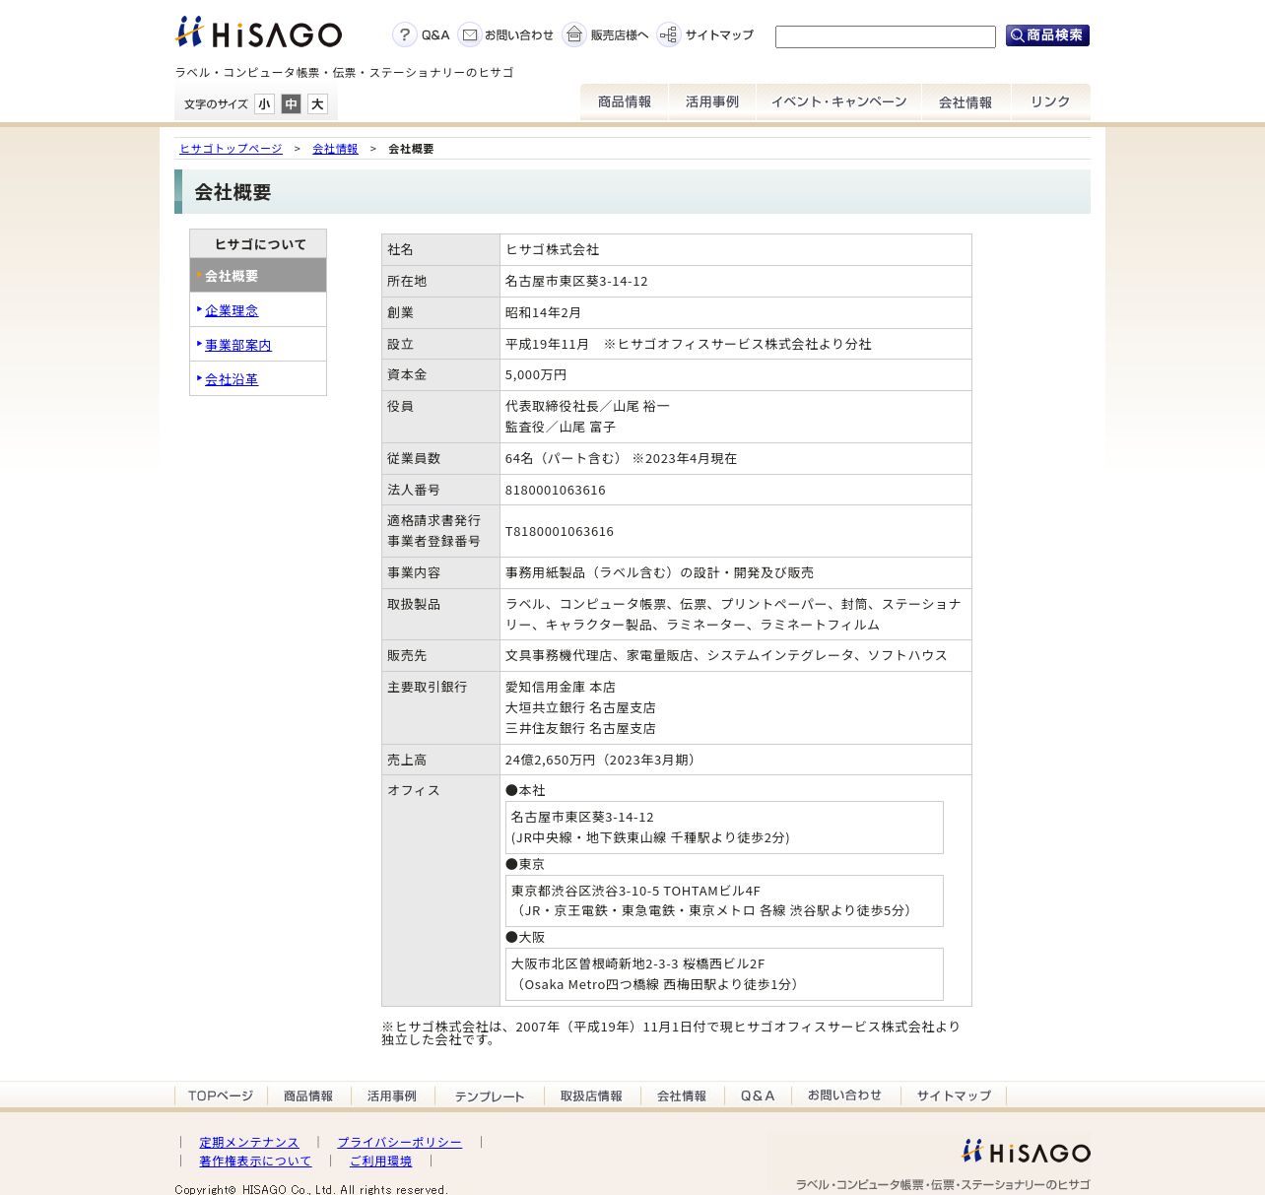The height and width of the screenshot is (1195, 1265).
Task: Open 活用事例 in footer navigation
Action: [392, 1095]
